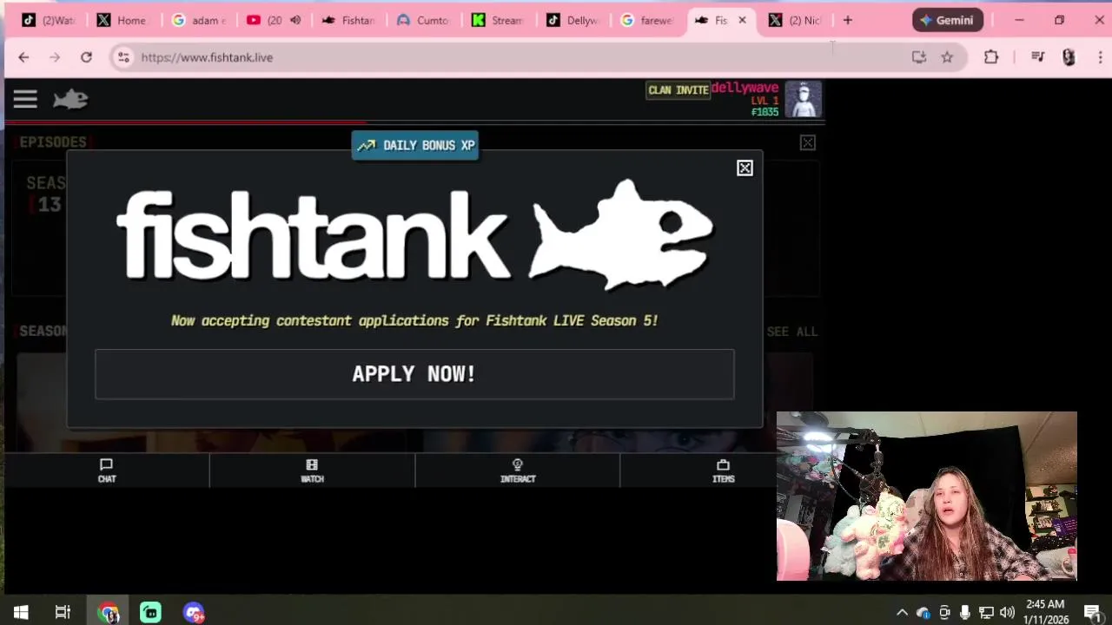Viewport: 1112px width, 625px height.
Task: Mute the YouTube tab's audio icon
Action: (x=295, y=20)
